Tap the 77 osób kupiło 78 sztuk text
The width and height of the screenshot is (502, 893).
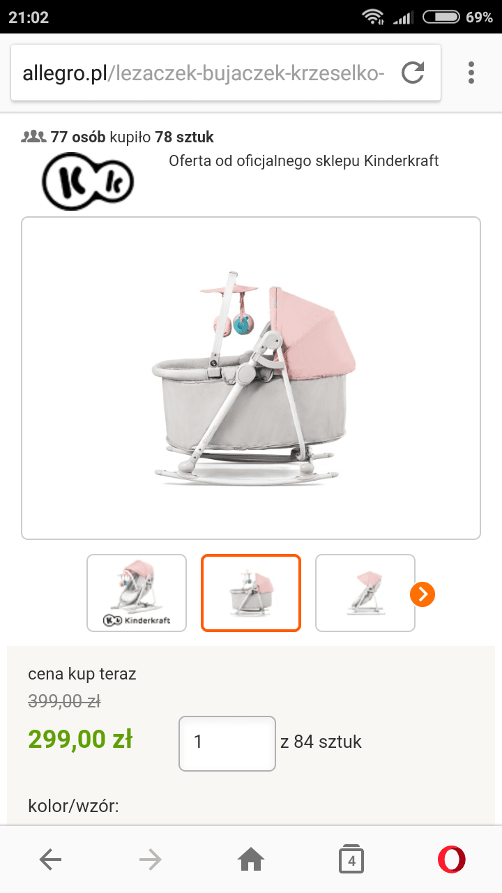point(132,137)
